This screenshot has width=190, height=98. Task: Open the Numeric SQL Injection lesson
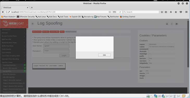13,68
